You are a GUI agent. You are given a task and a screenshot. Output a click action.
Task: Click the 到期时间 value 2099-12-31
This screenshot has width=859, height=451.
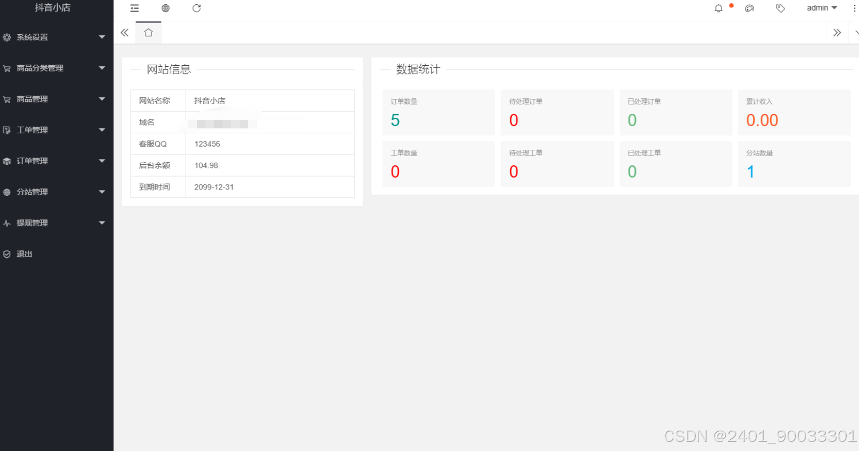point(214,187)
